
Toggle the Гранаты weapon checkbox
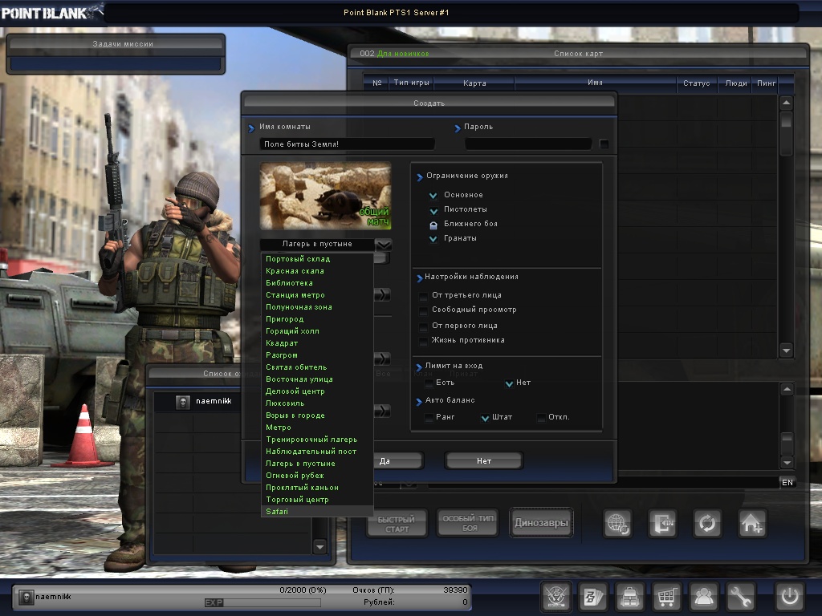point(433,239)
